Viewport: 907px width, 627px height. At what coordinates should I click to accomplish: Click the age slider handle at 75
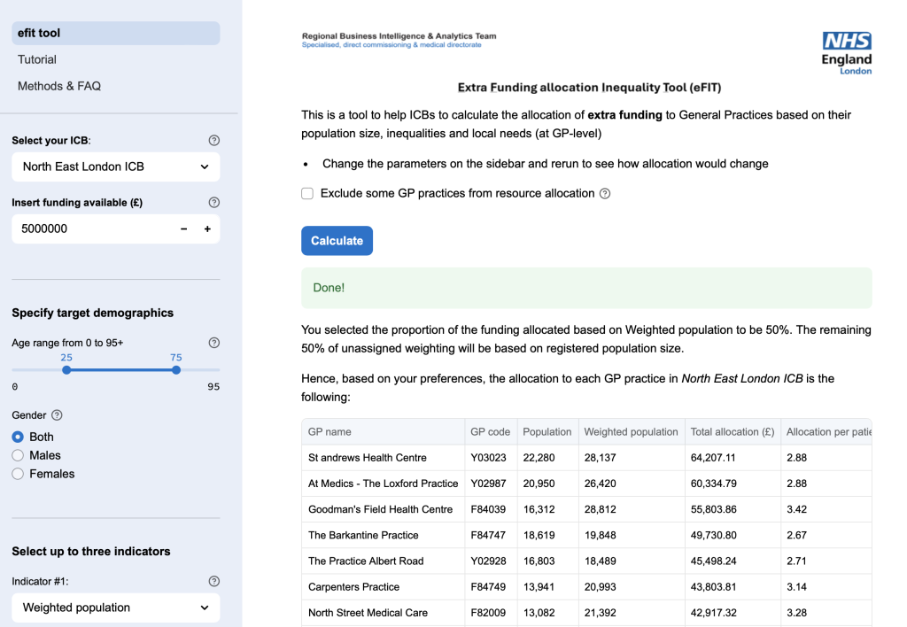(176, 370)
